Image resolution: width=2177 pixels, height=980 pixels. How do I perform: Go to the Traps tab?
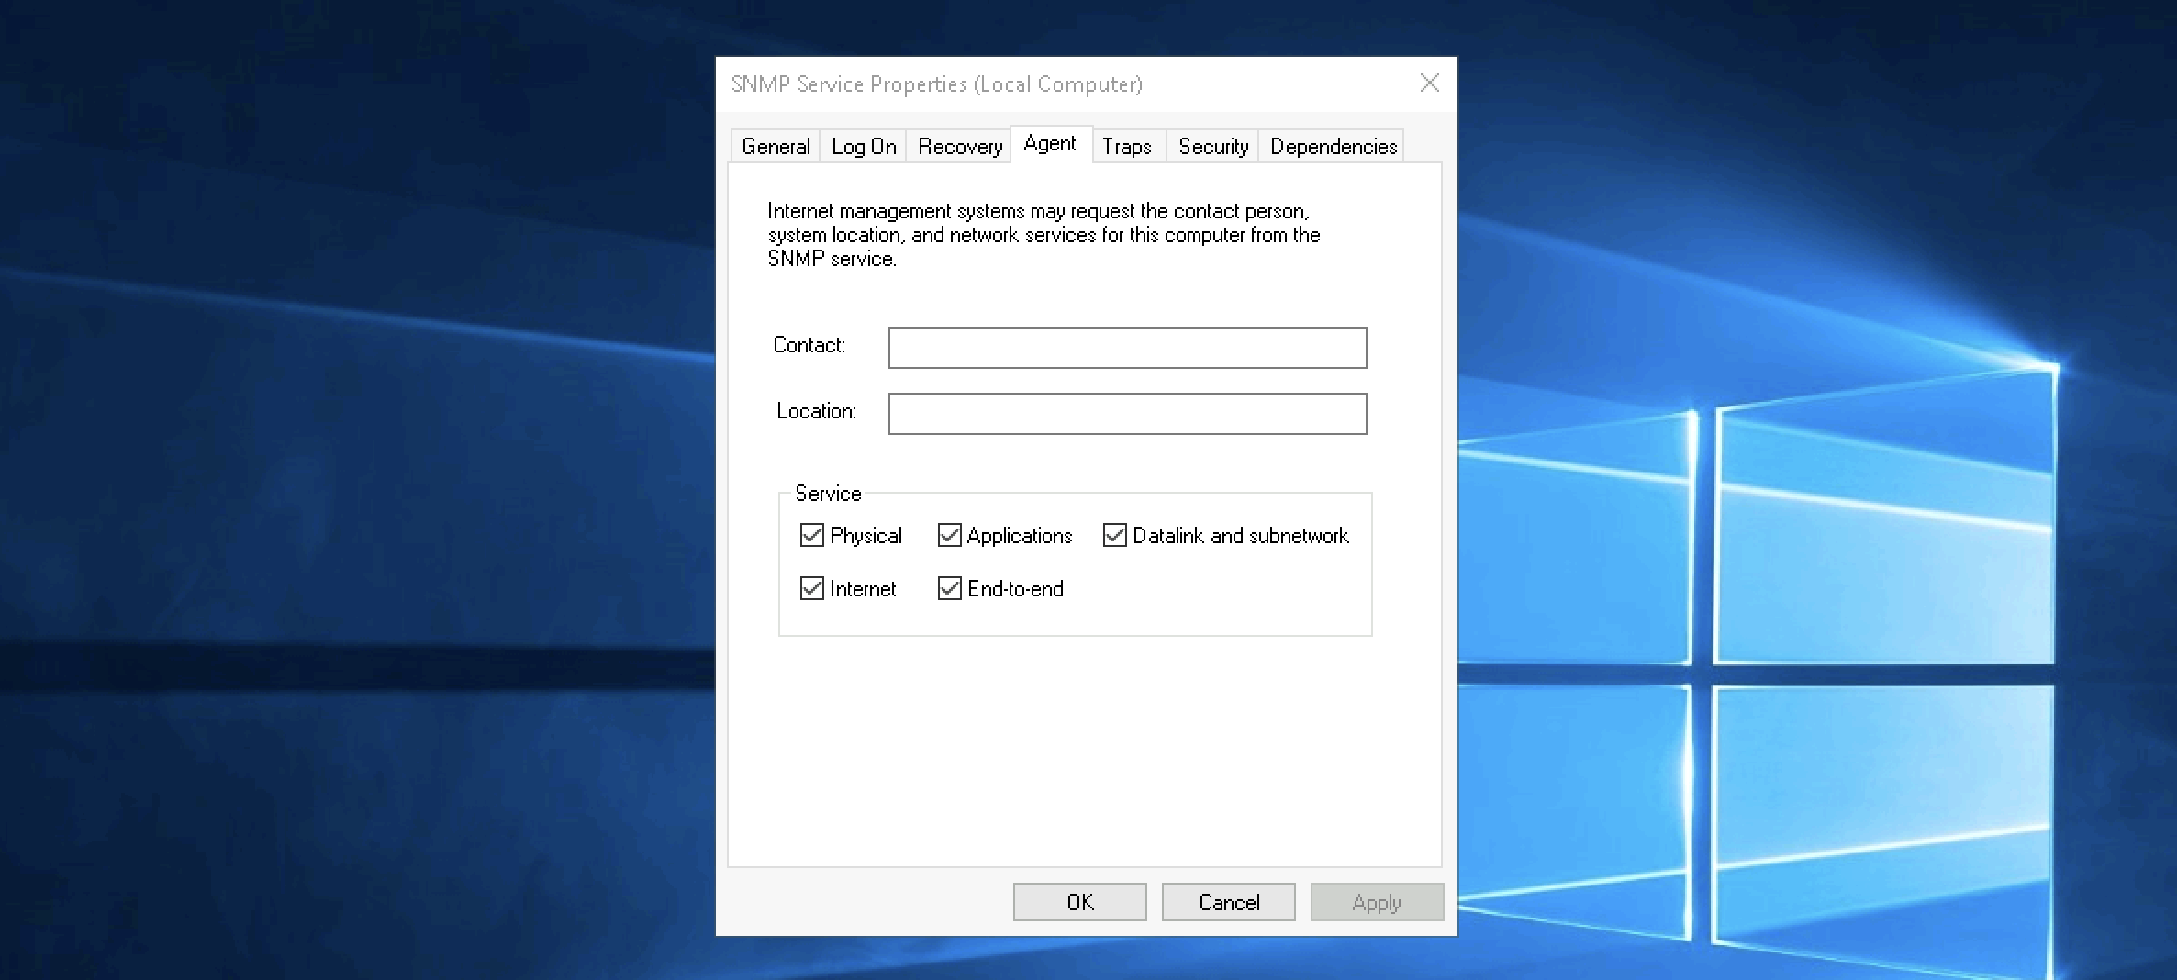[1126, 147]
